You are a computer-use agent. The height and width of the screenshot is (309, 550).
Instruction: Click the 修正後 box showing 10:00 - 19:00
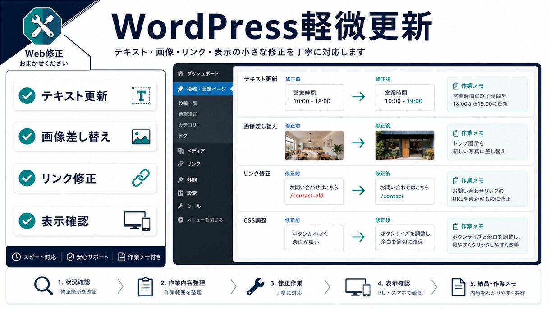tap(405, 97)
